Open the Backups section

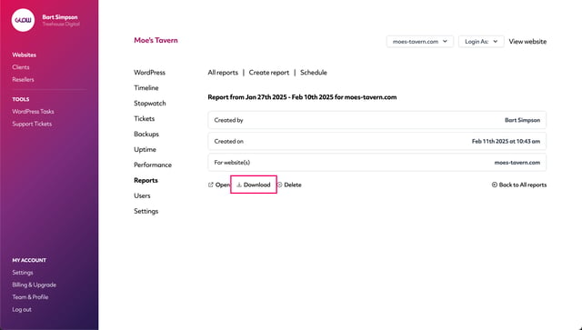point(146,134)
